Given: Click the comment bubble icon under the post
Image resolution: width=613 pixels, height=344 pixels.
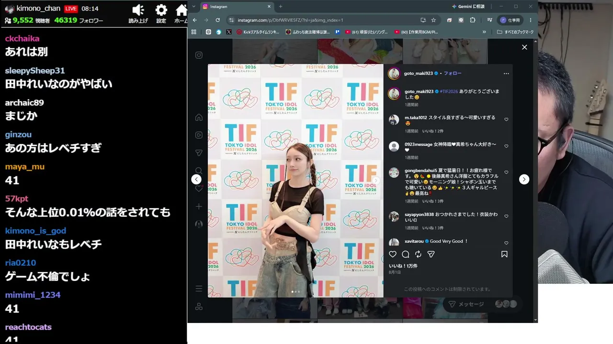Looking at the screenshot, I should point(406,254).
